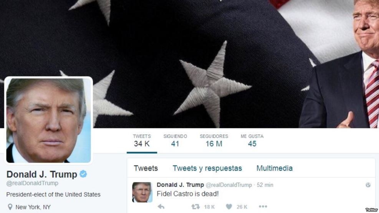Click the reply arrow icon on the tweet

[161, 207]
